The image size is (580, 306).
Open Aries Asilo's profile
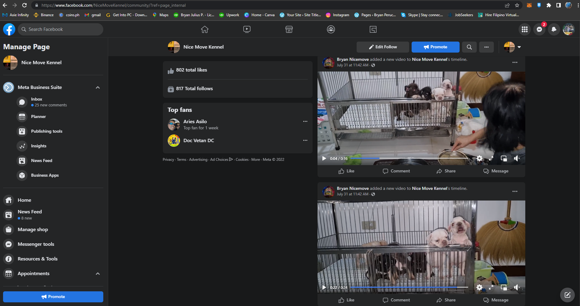click(x=195, y=122)
